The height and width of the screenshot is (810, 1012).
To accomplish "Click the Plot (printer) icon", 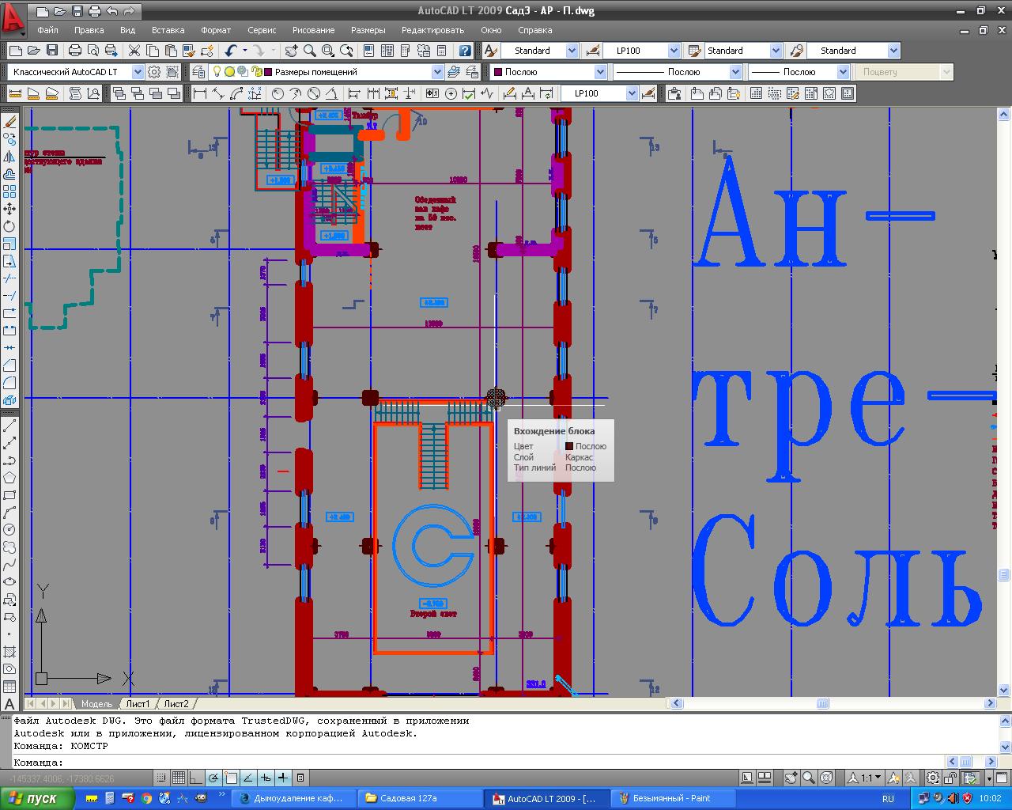I will 75,51.
